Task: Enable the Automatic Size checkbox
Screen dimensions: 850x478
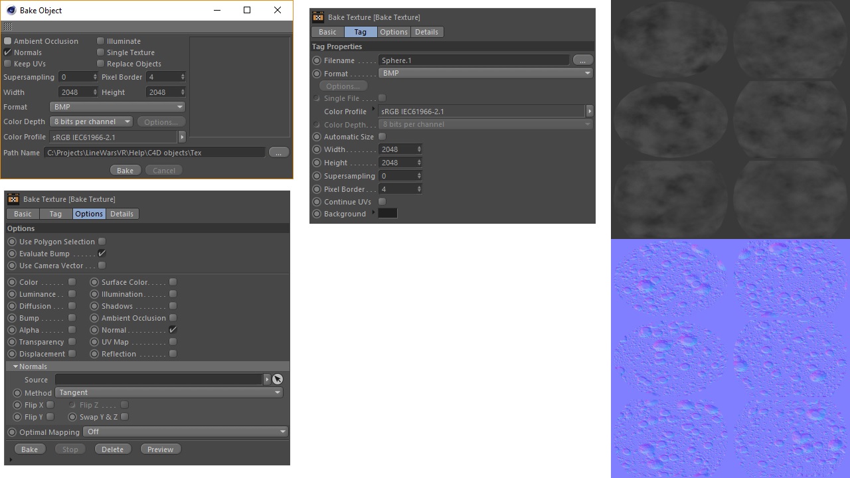Action: coord(382,137)
